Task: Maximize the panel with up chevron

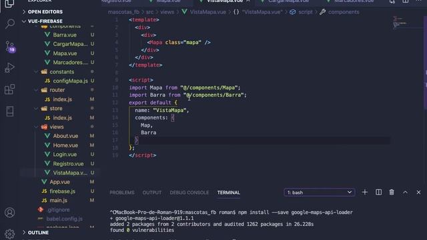Action: [405, 193]
